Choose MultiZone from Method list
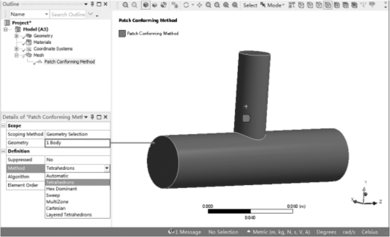This screenshot has height=237, width=390. coord(56,202)
